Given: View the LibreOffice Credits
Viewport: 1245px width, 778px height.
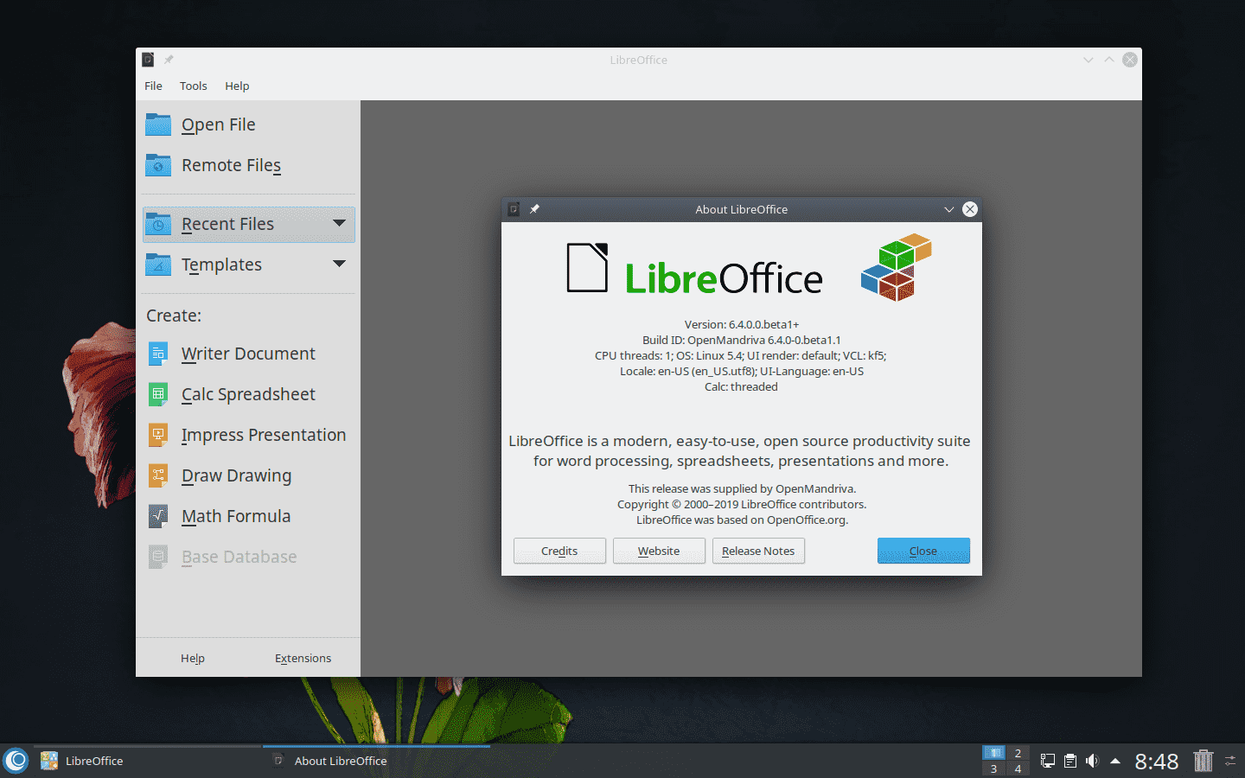Looking at the screenshot, I should 559,551.
